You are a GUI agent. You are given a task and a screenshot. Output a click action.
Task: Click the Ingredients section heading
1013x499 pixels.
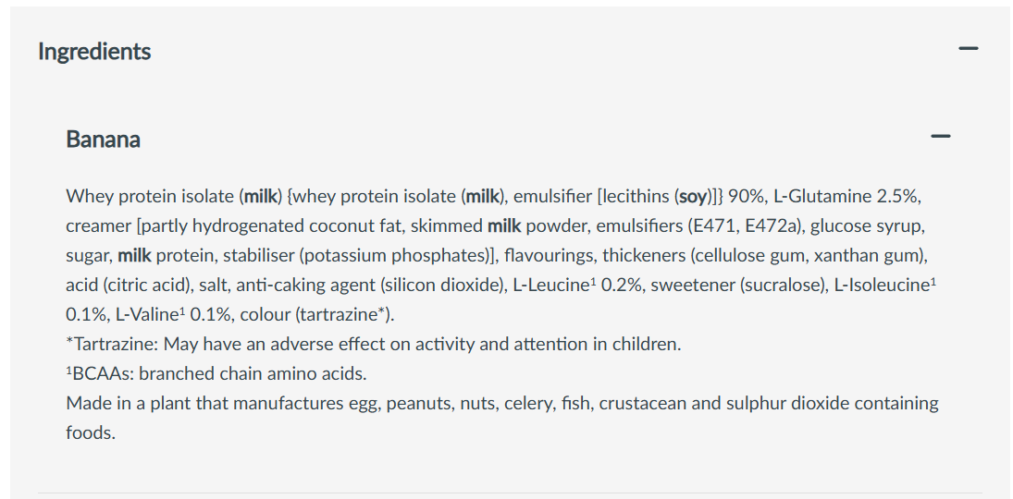click(x=94, y=52)
